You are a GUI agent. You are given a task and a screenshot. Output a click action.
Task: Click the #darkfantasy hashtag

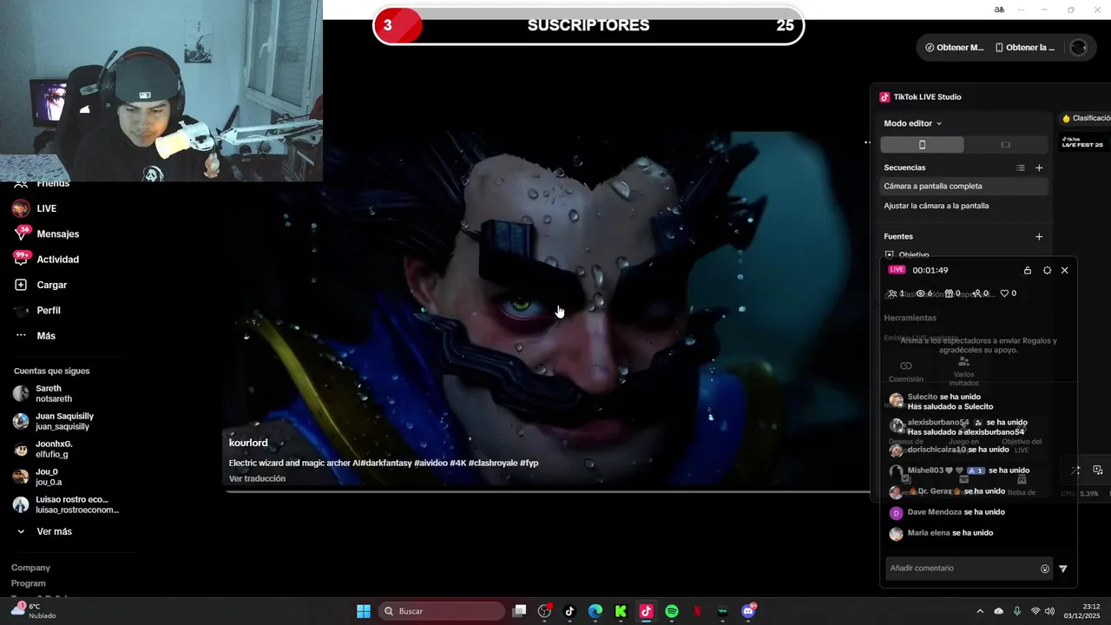coord(386,463)
